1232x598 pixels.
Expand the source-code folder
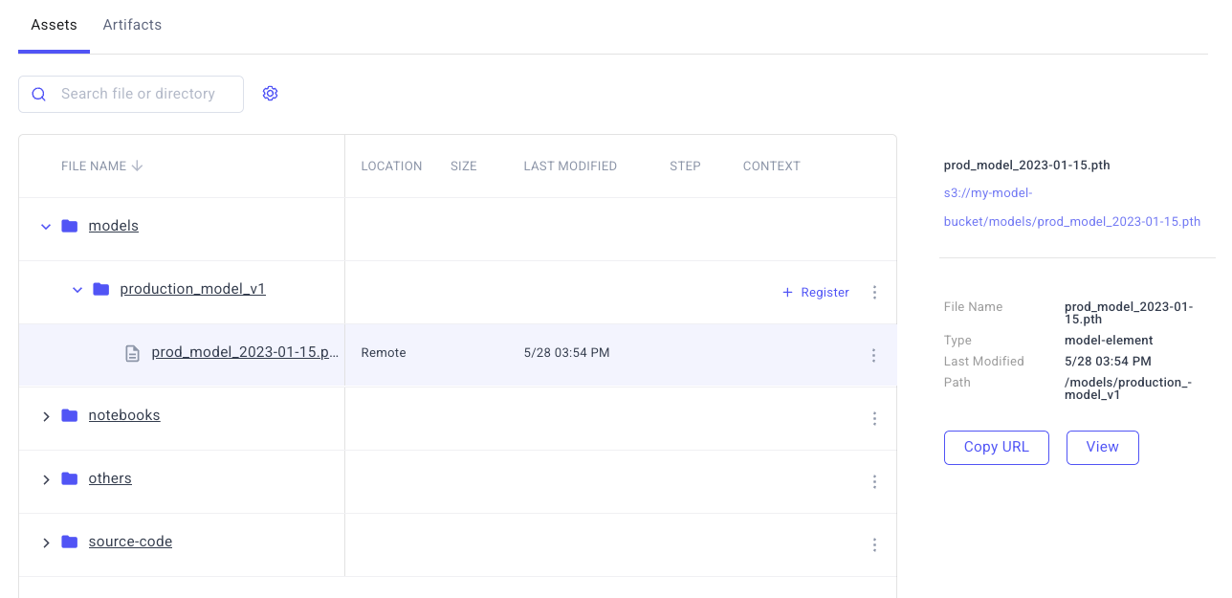pos(46,543)
